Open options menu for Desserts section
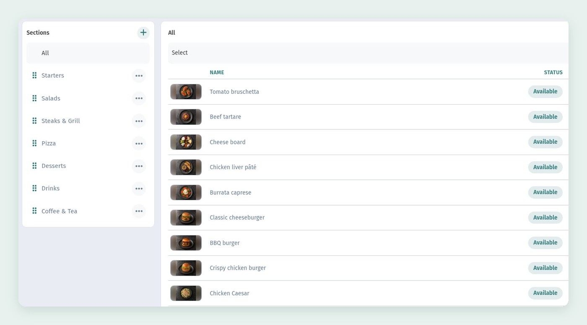Image resolution: width=587 pixels, height=325 pixels. pyautogui.click(x=139, y=166)
